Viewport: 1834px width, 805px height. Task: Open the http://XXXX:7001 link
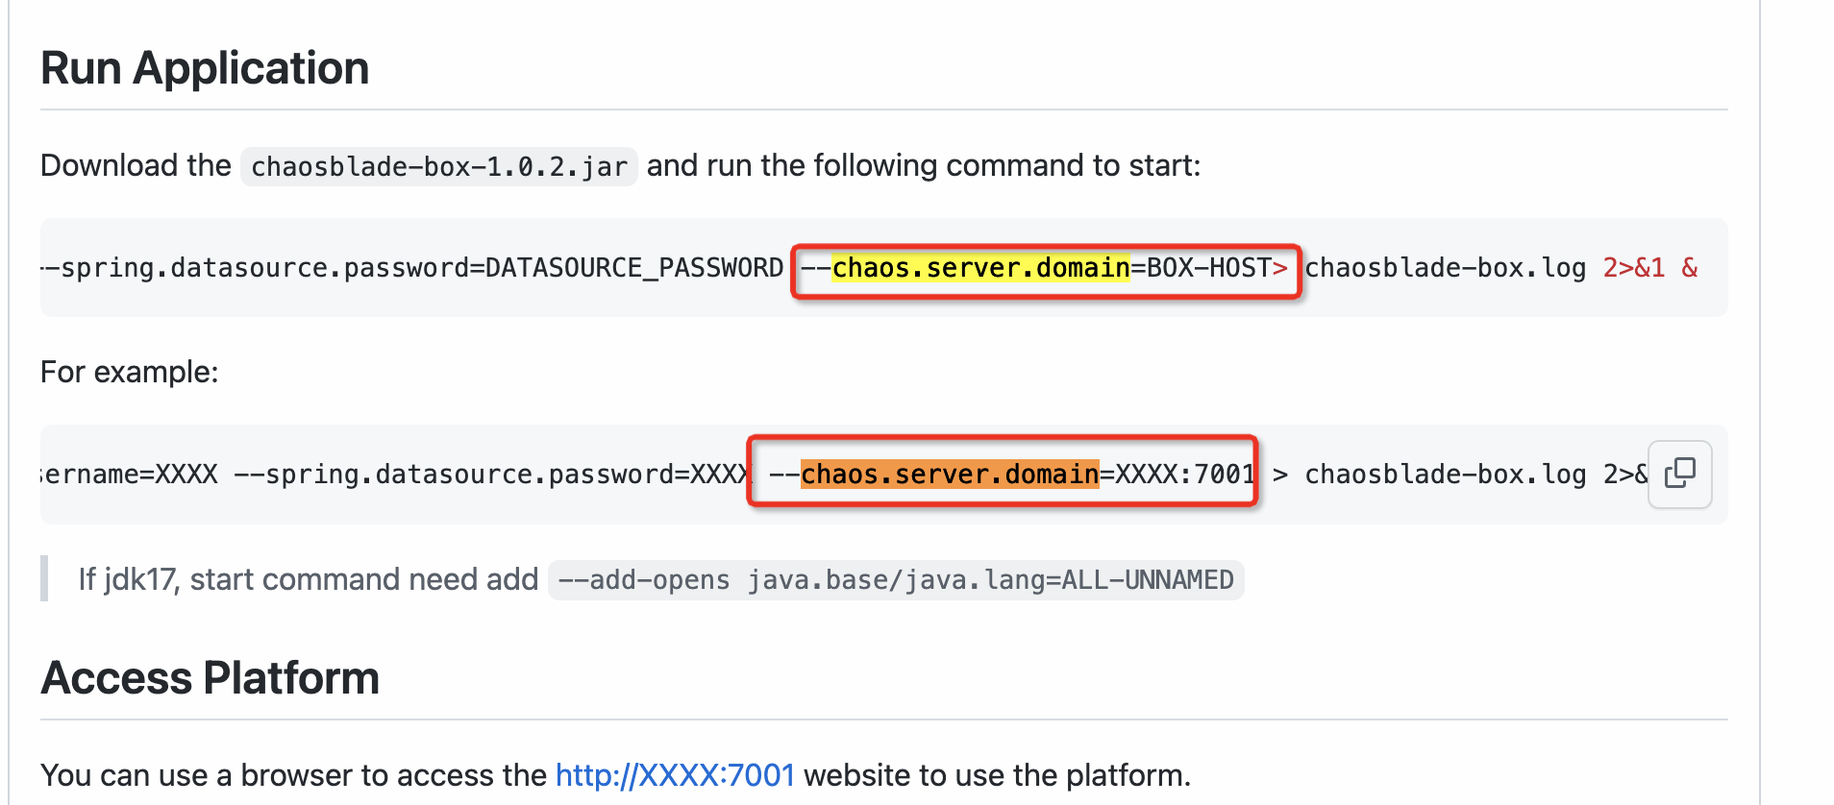[x=675, y=775]
